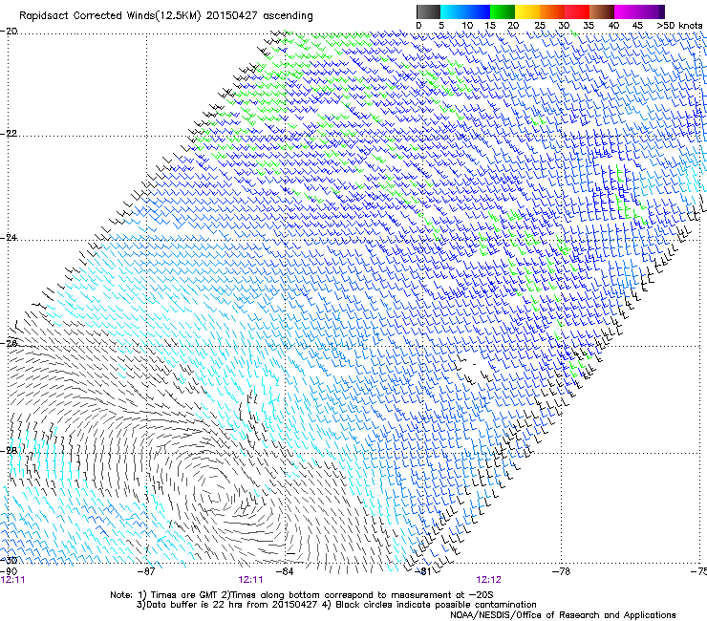Screen dimensions: 707x621
Task: Click the red 30-35 knots legend segment
Action: (577, 11)
